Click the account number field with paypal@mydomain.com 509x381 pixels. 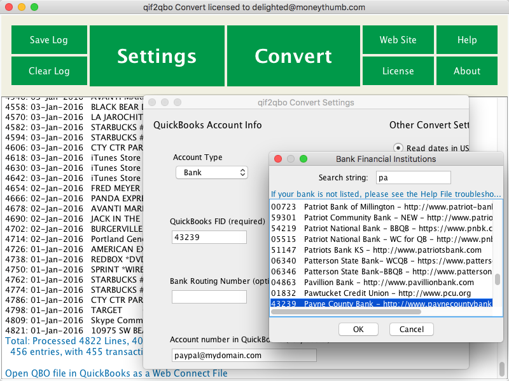(x=244, y=356)
